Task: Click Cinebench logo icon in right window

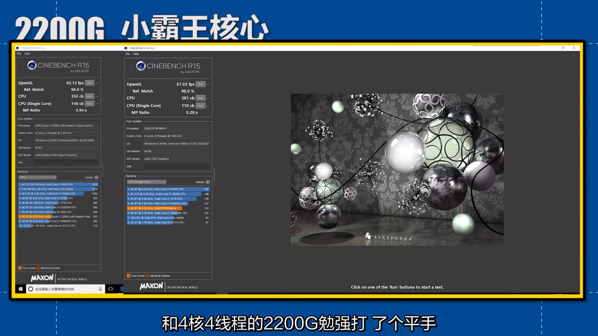Action: (x=141, y=66)
